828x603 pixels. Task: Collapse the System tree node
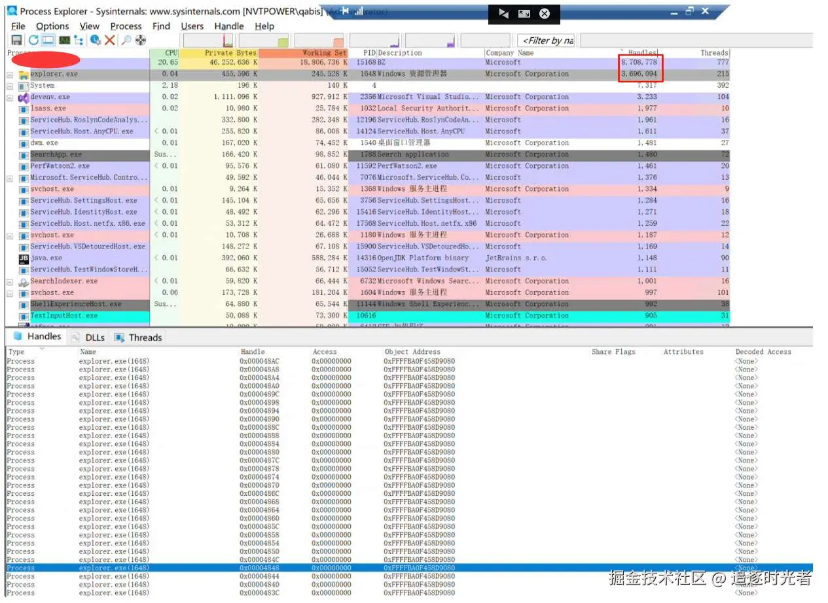click(10, 86)
